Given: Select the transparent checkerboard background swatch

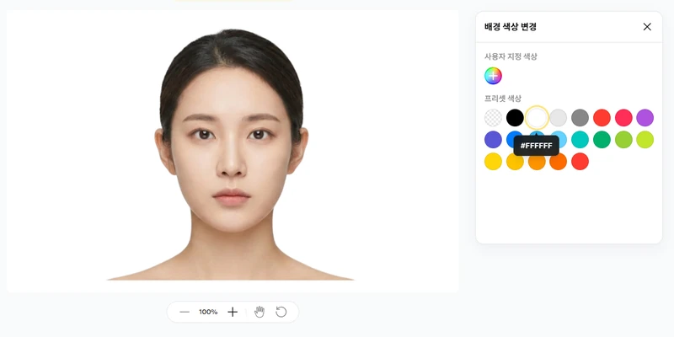Looking at the screenshot, I should (493, 118).
